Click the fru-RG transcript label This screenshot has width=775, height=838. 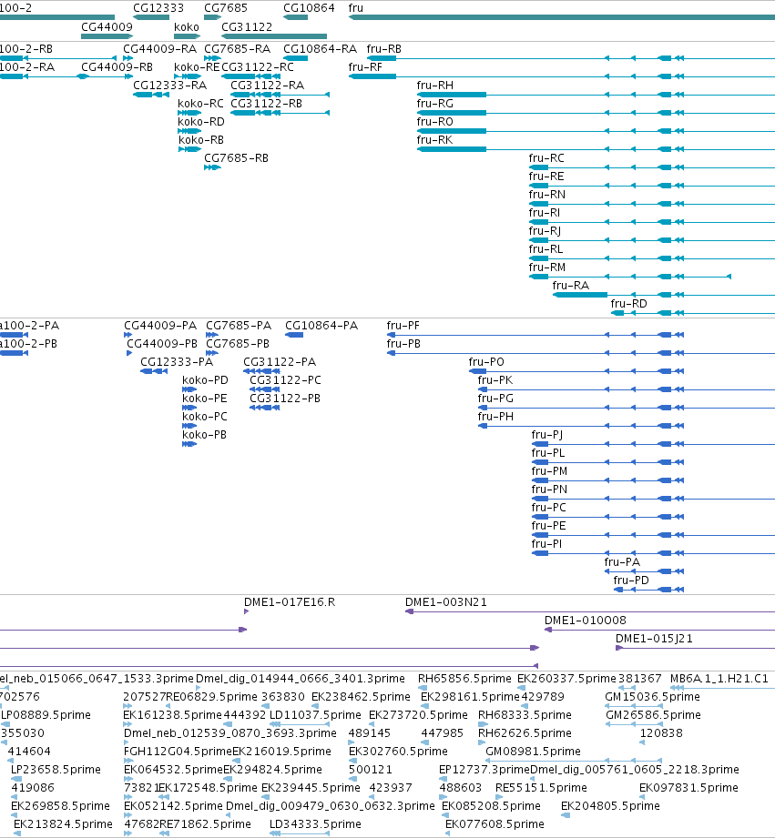coord(434,104)
